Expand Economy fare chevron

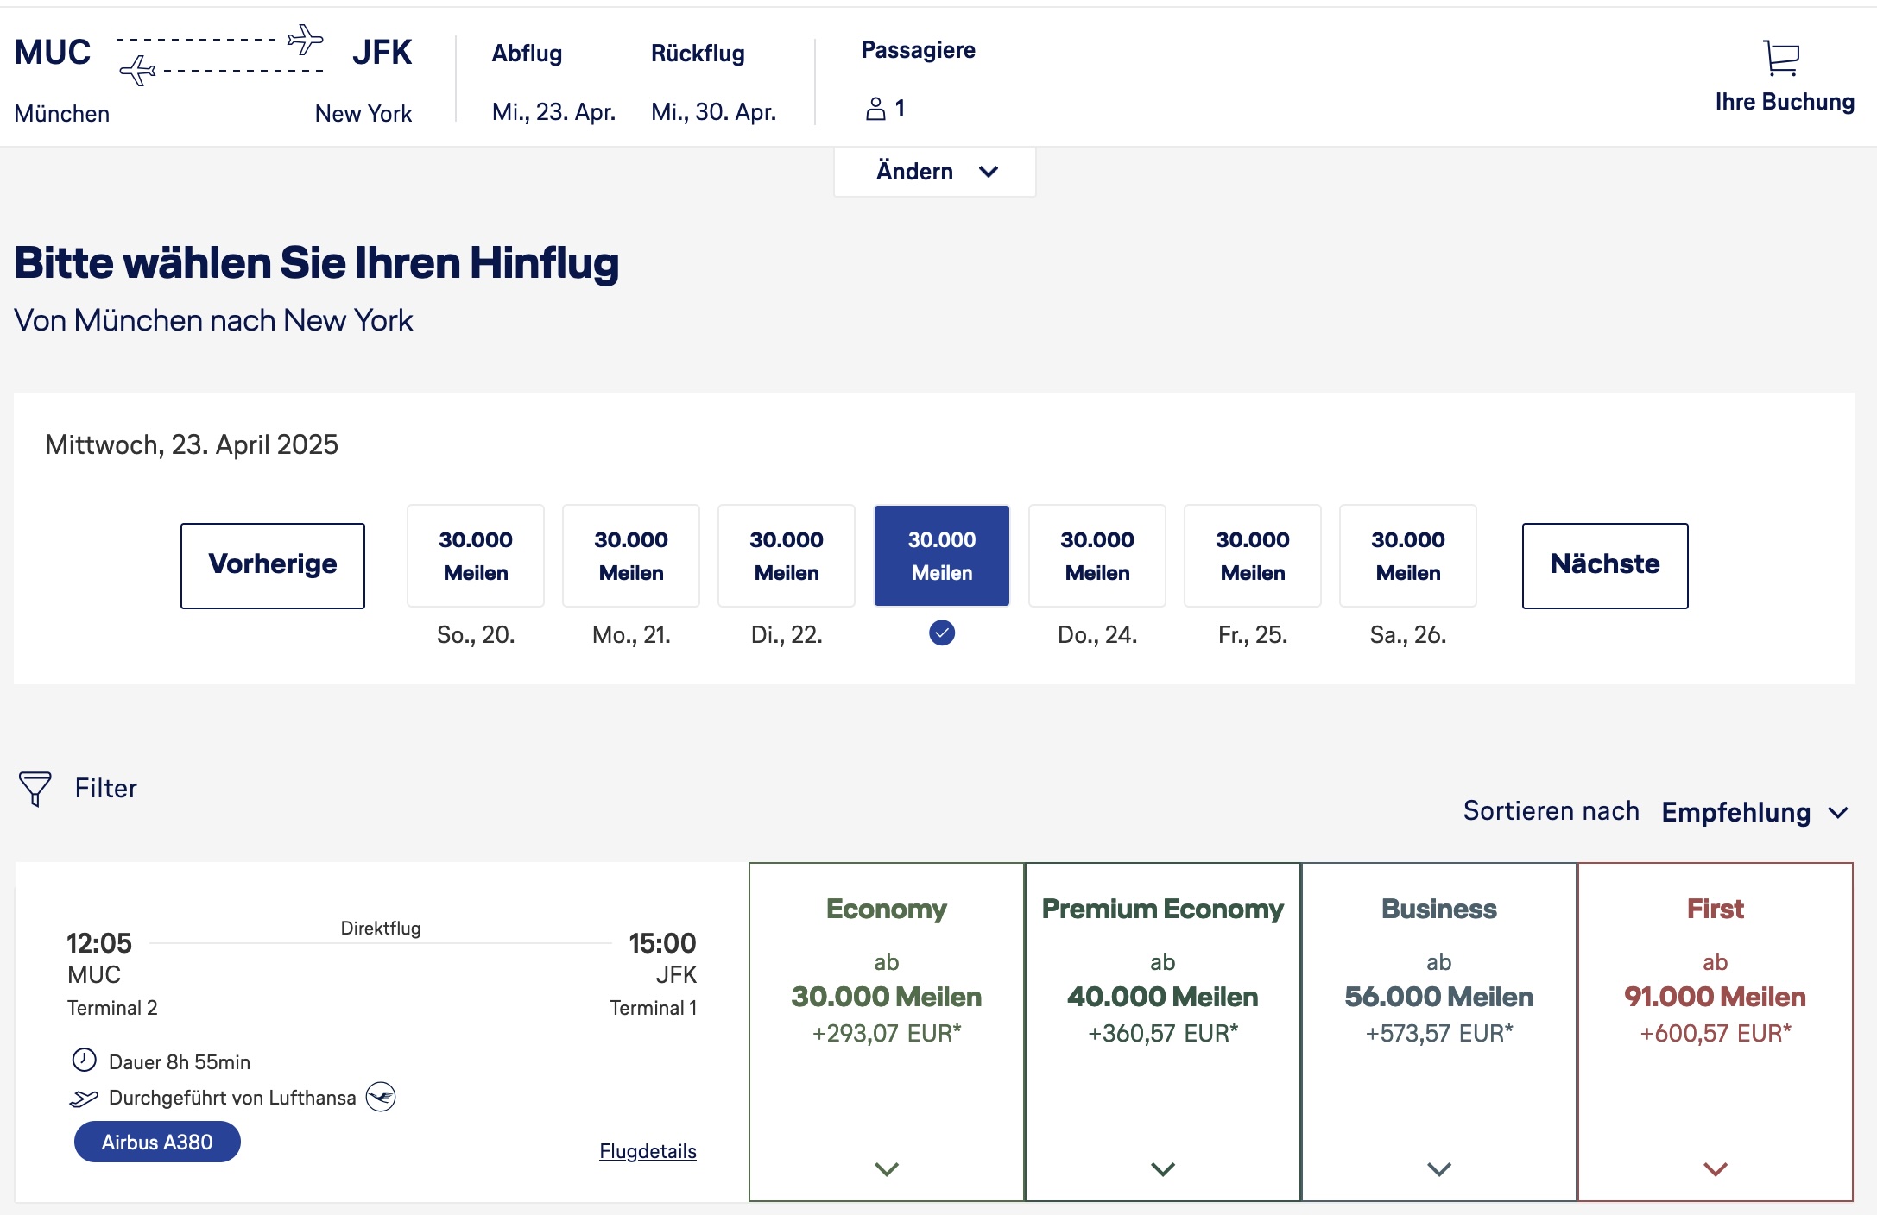click(887, 1169)
